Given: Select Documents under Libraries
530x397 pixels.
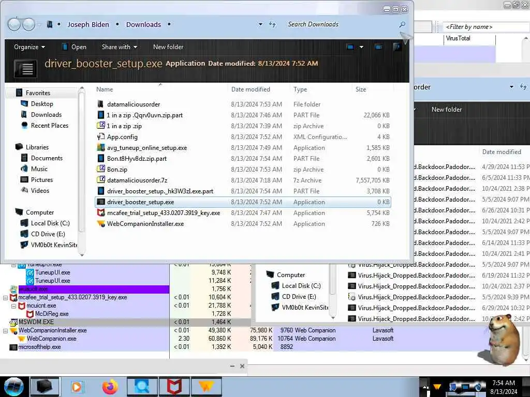Looking at the screenshot, I should pyautogui.click(x=47, y=158).
